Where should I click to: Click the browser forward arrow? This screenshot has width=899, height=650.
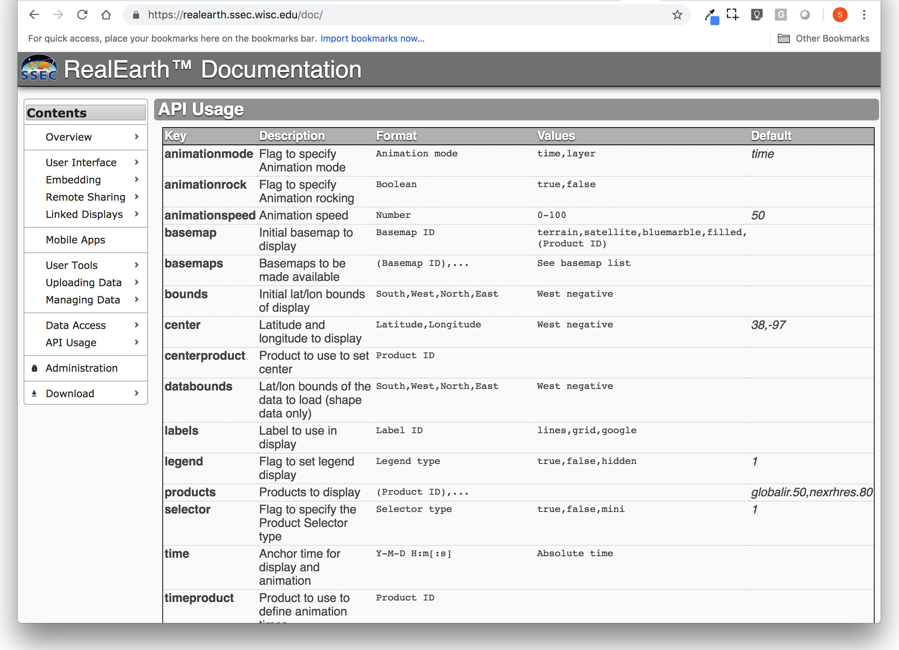[58, 15]
